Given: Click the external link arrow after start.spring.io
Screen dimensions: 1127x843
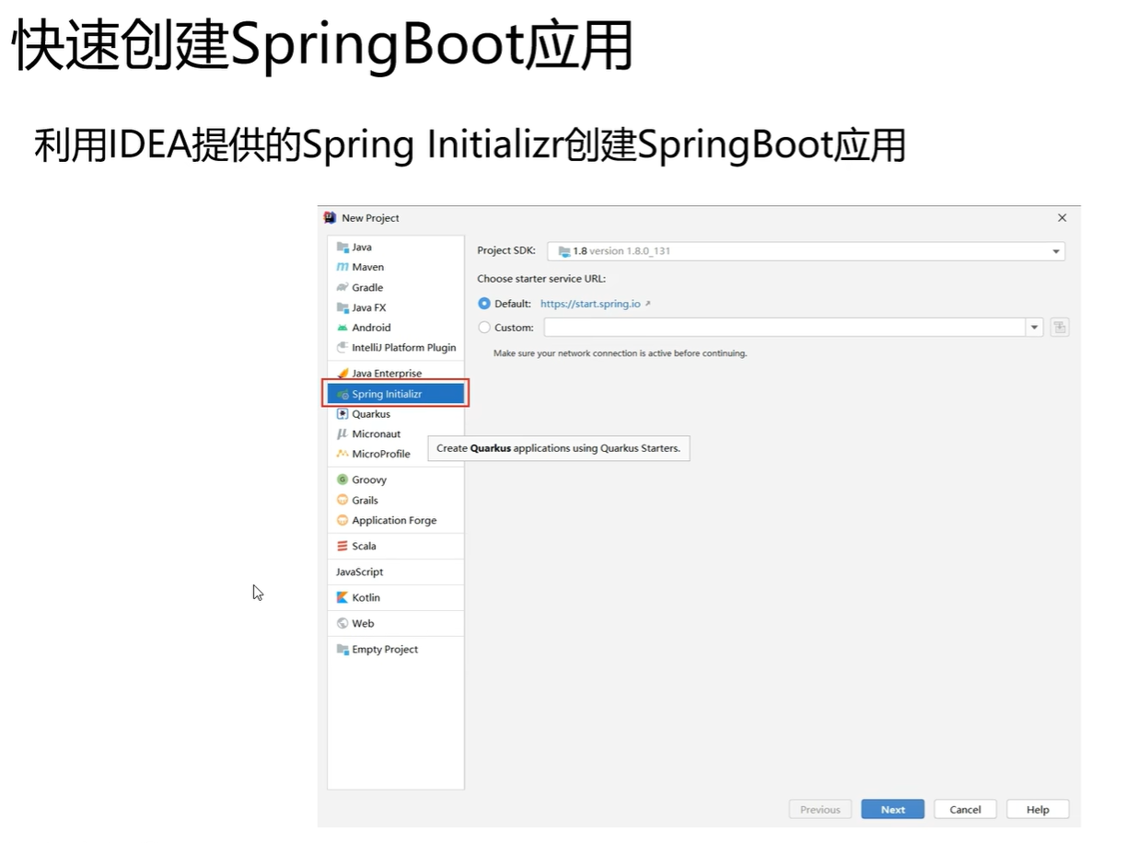Looking at the screenshot, I should click(x=647, y=304).
